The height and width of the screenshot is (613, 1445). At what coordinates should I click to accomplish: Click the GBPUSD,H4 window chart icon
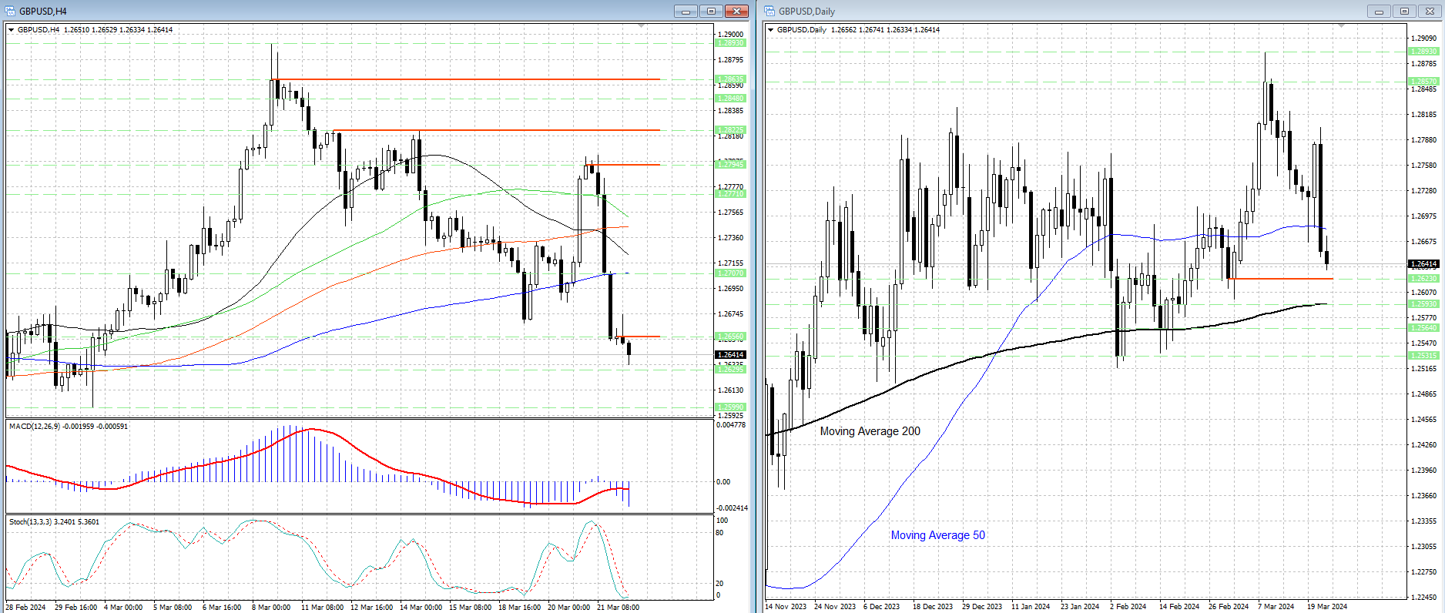(10, 11)
